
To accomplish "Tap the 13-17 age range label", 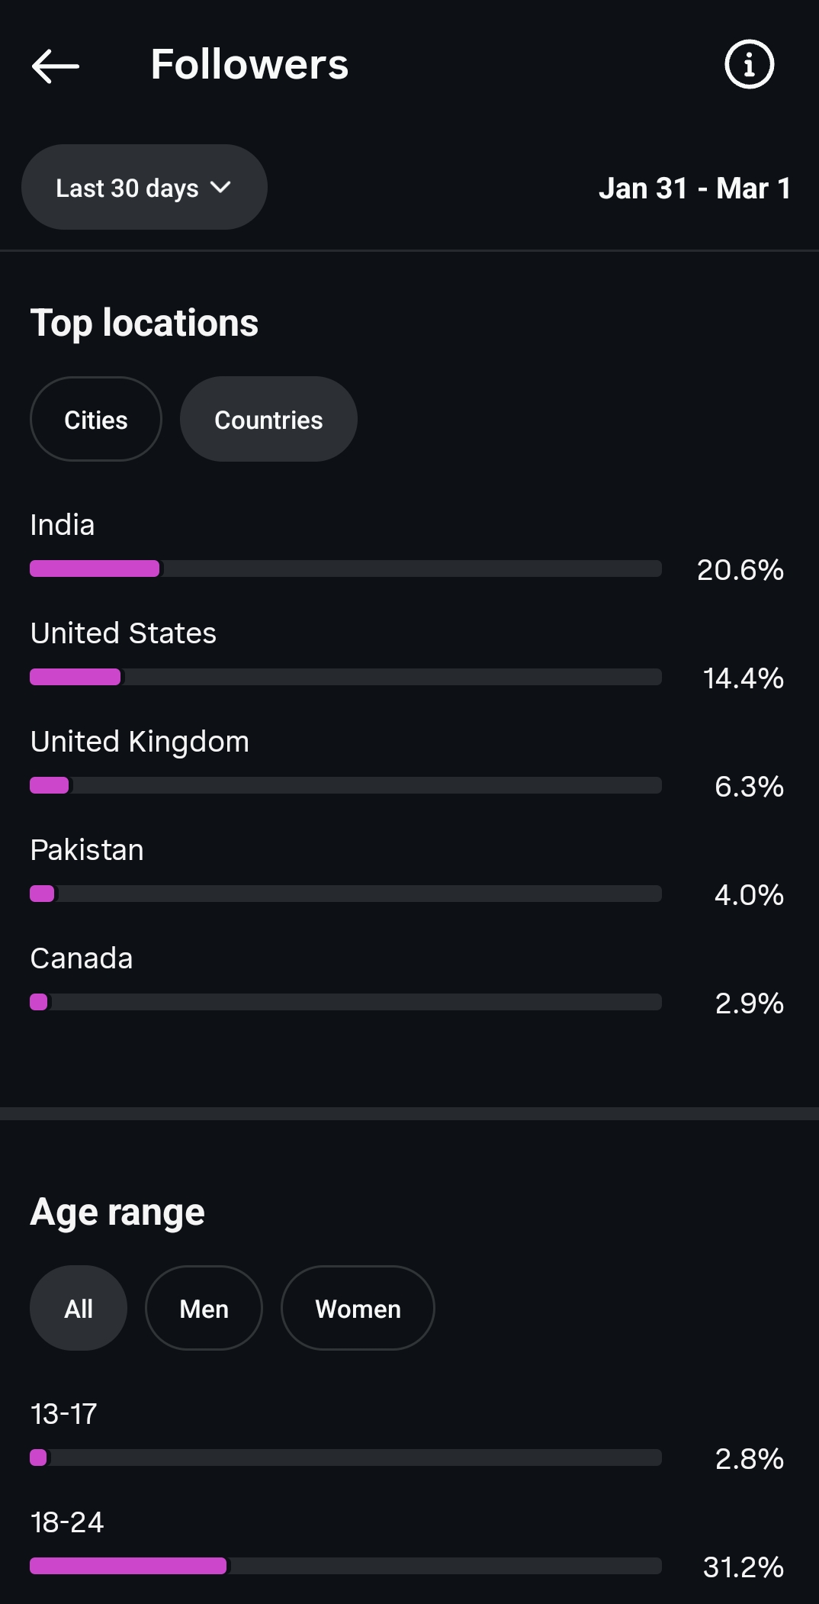I will tap(64, 1414).
